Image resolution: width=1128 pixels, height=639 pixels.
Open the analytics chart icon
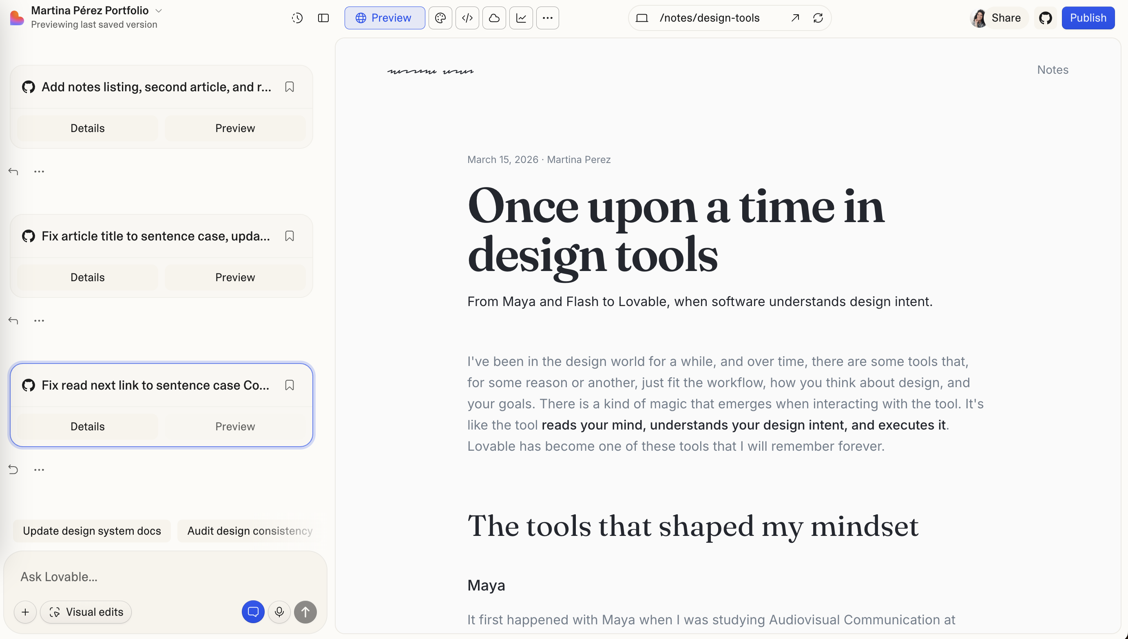point(521,18)
